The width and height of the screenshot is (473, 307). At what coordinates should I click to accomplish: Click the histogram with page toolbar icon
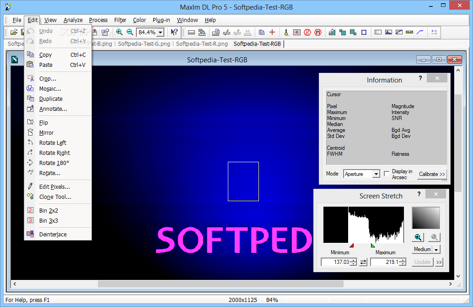[x=215, y=32]
